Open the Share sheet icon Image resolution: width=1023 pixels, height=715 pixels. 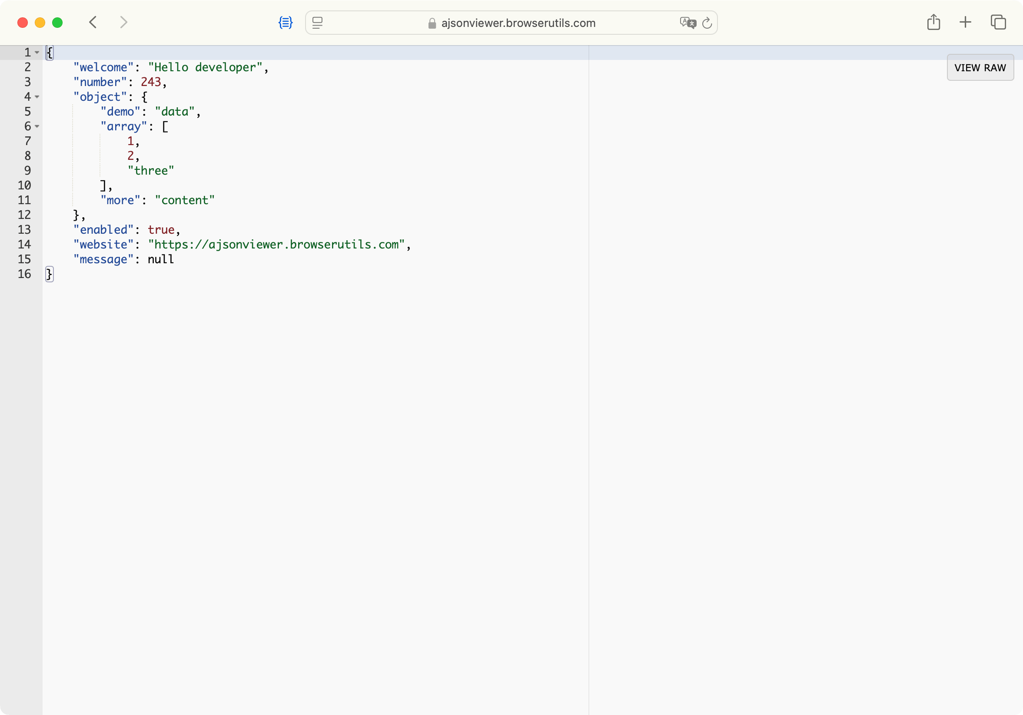[933, 22]
